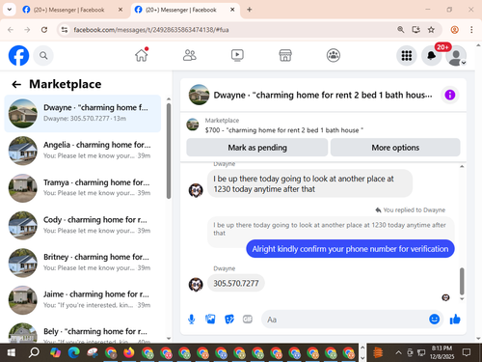Open the Facebook menu grid icon
Image resolution: width=482 pixels, height=362 pixels.
tap(407, 56)
